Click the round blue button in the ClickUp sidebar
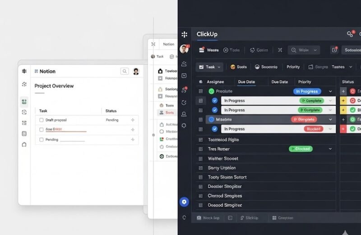 click(x=184, y=202)
